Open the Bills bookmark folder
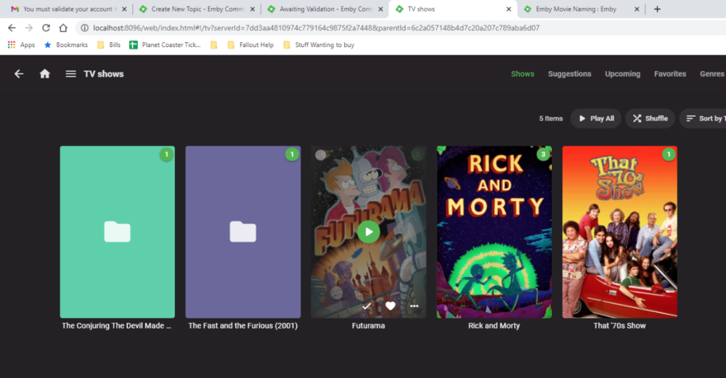Image resolution: width=726 pixels, height=378 pixels. [x=109, y=45]
